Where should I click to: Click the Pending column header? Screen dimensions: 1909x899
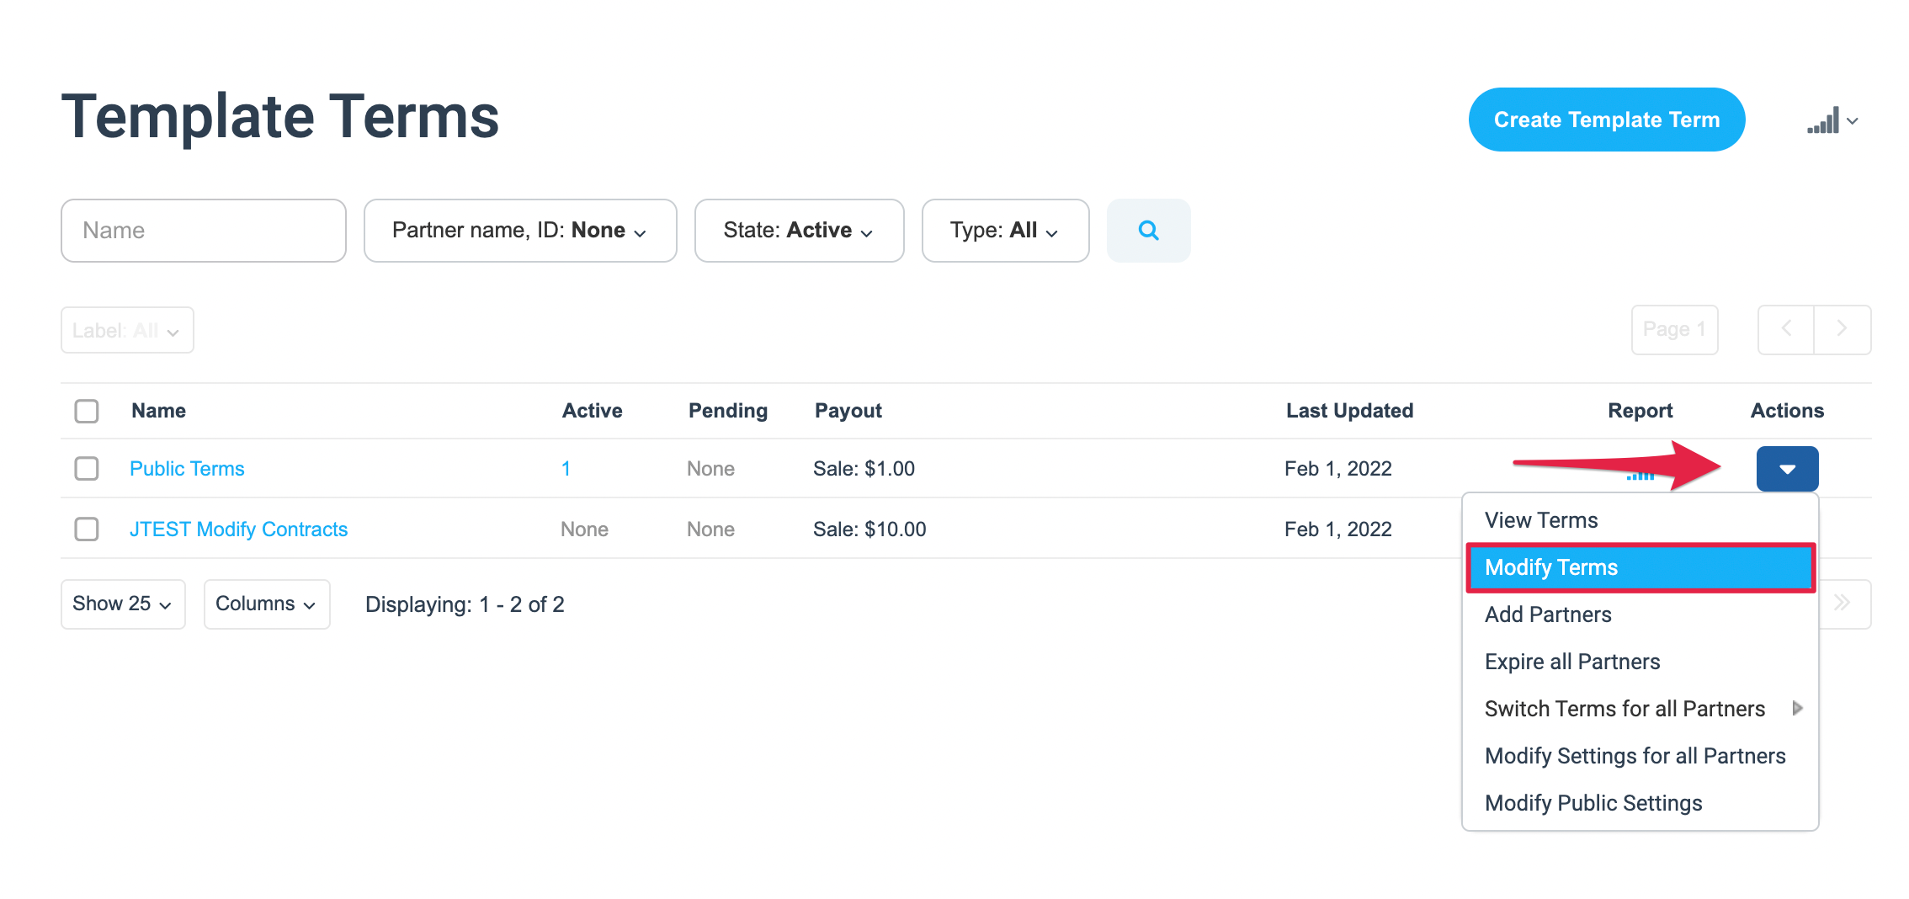coord(728,411)
